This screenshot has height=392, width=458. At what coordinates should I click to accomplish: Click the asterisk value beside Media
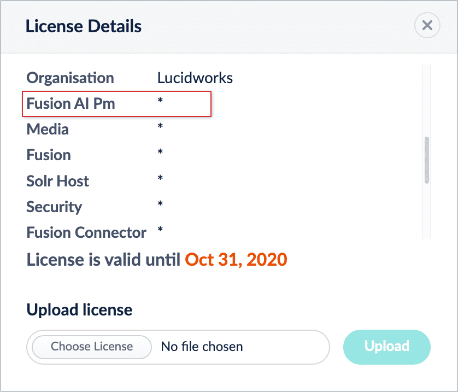tap(160, 126)
